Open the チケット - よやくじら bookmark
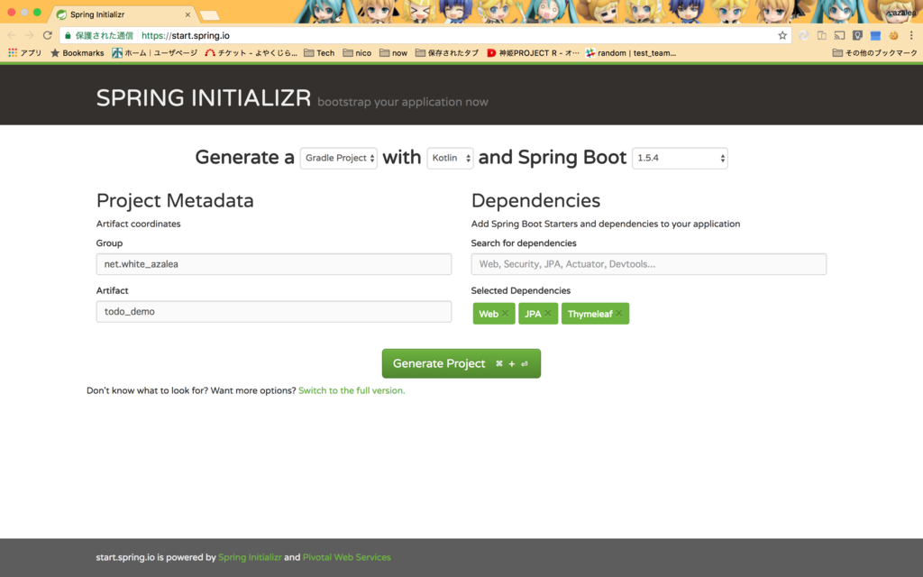 click(251, 53)
